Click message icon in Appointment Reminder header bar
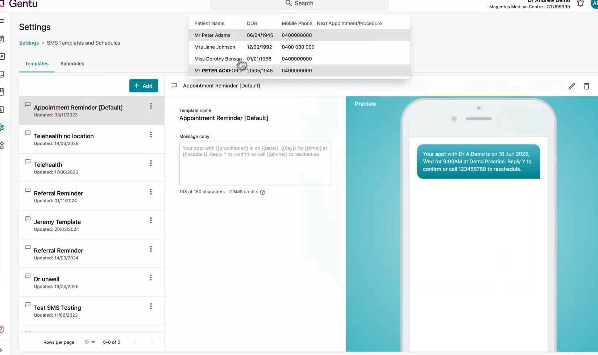The image size is (598, 355). point(174,85)
